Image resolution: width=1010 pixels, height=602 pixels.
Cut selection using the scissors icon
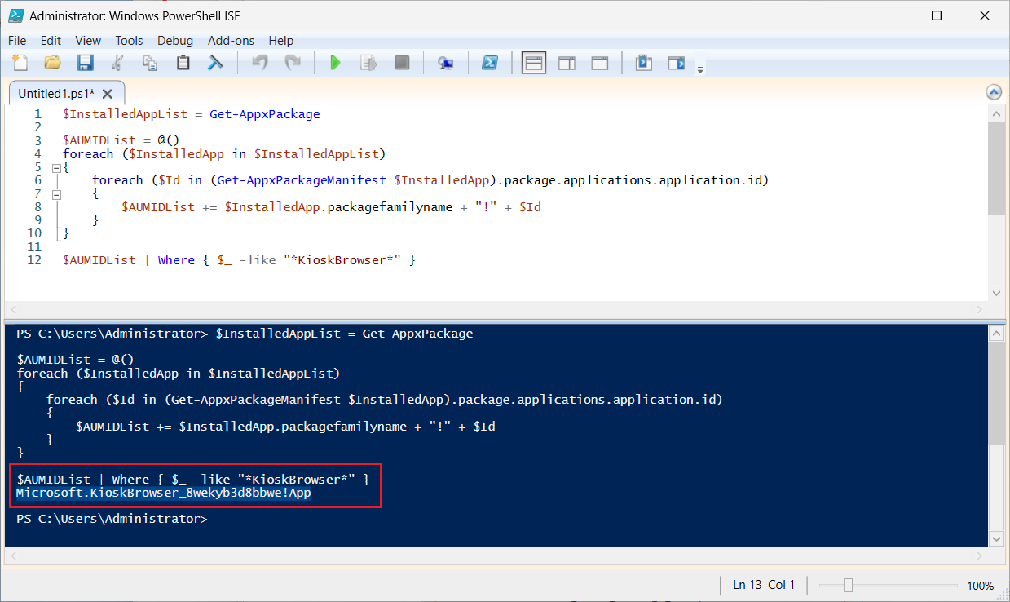click(x=117, y=63)
